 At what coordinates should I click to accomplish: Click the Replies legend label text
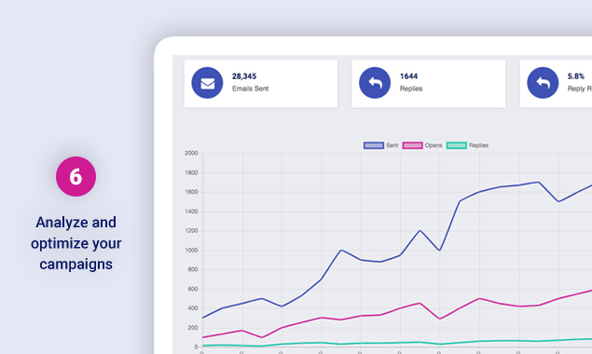click(478, 145)
